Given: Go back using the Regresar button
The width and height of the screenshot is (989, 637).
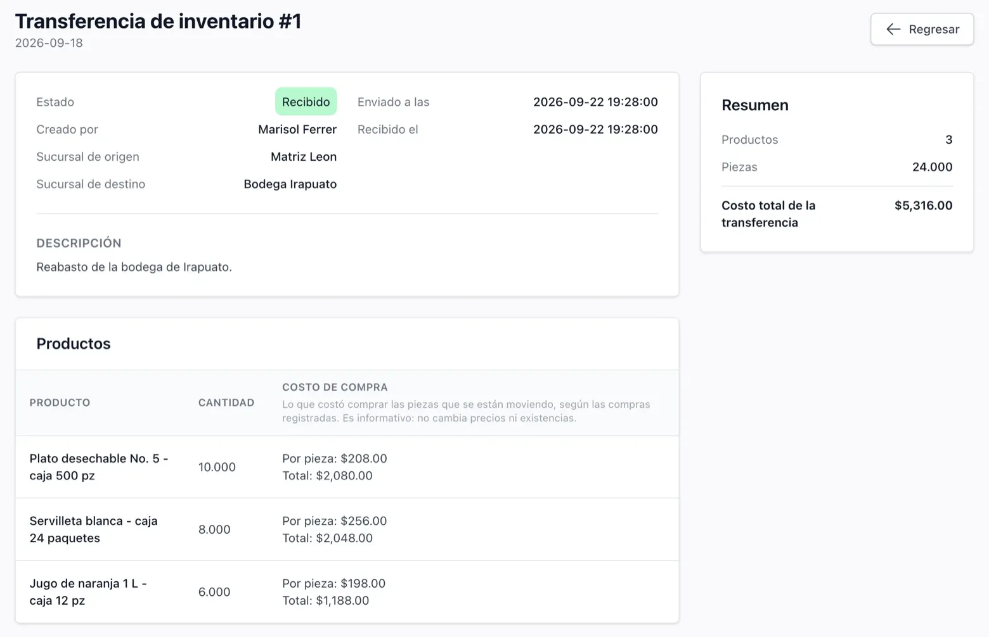Looking at the screenshot, I should point(922,29).
